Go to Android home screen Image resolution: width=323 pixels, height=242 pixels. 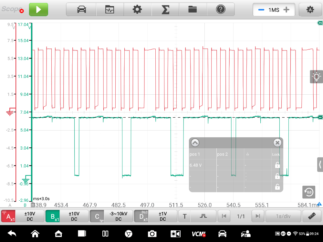[x=35, y=234]
